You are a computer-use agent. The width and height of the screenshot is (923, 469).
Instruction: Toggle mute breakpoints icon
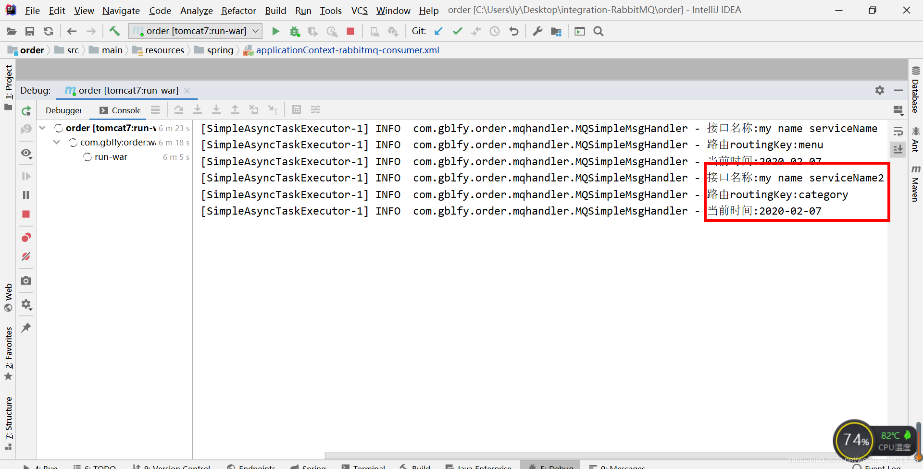pyautogui.click(x=26, y=256)
